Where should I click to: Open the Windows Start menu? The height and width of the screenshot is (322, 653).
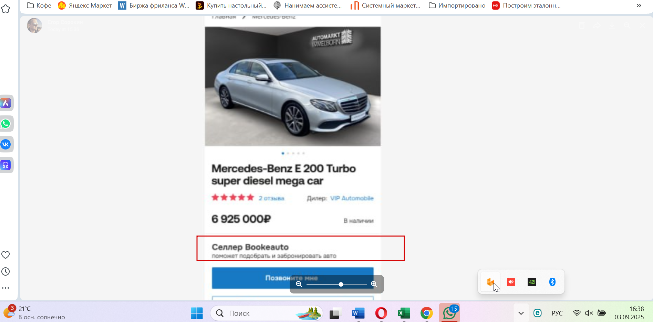(x=197, y=313)
